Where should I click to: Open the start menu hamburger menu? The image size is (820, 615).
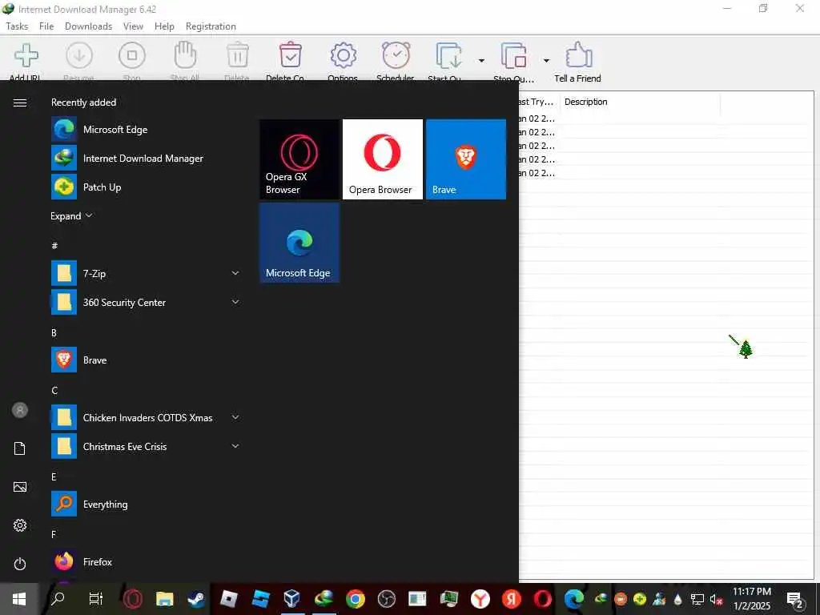[x=20, y=102]
